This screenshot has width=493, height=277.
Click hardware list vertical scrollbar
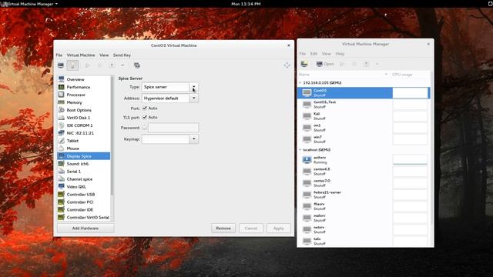click(112, 135)
